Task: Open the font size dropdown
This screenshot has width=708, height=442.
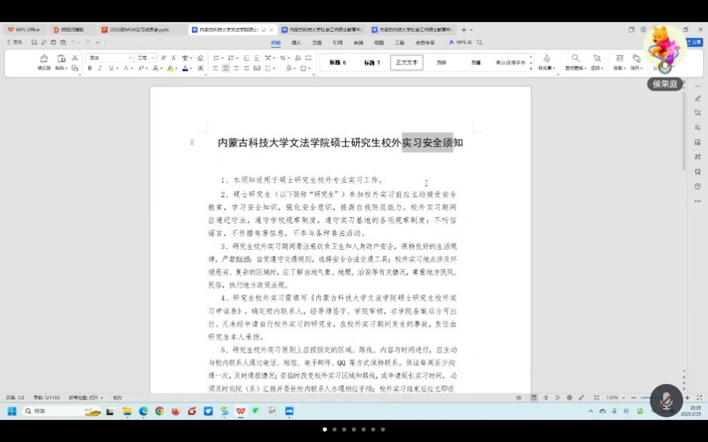Action: (146, 58)
